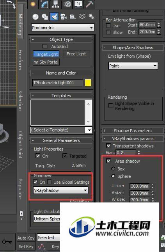Select the Lights category icon
Image resolution: width=165 pixels, height=252 pixels.
click(x=54, y=16)
